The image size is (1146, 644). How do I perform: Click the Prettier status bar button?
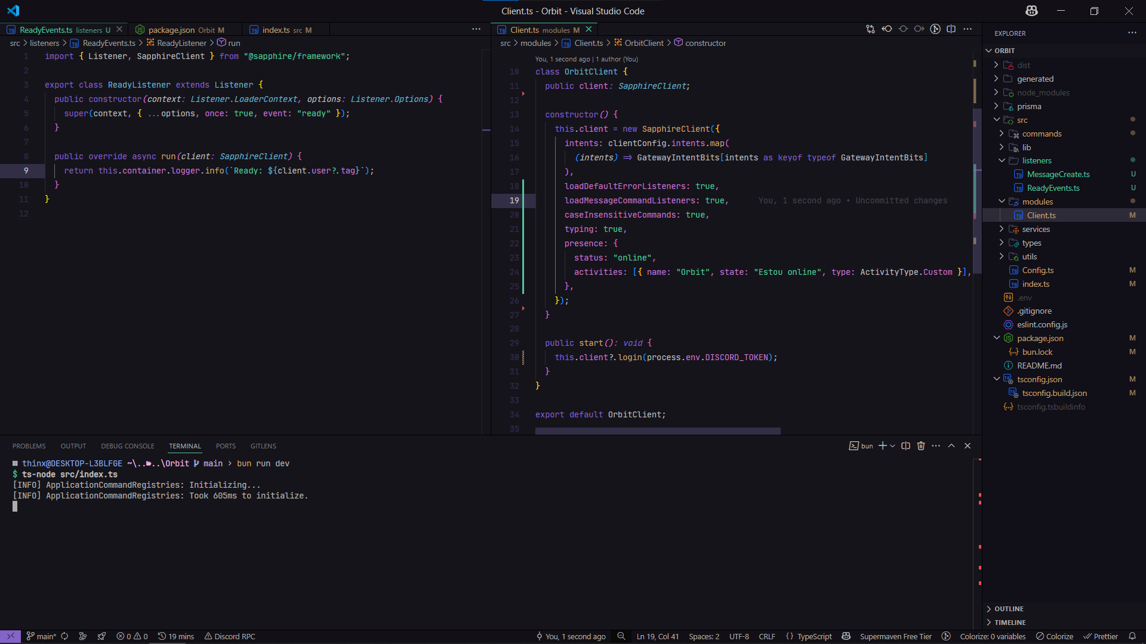click(1101, 636)
